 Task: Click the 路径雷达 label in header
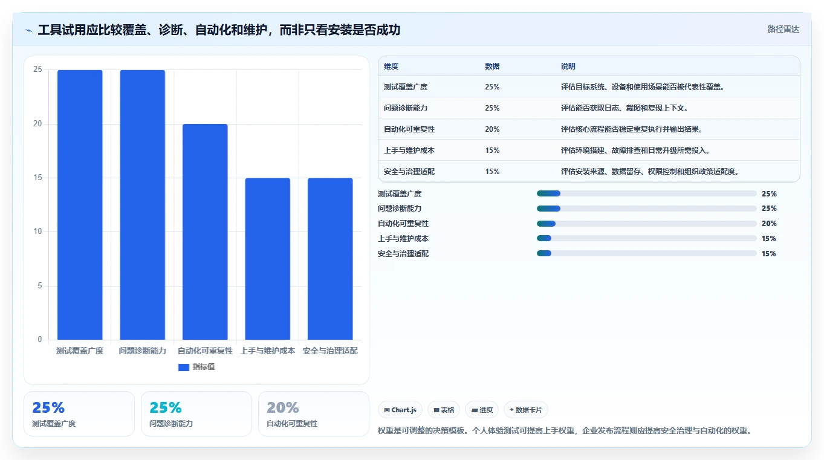point(783,29)
